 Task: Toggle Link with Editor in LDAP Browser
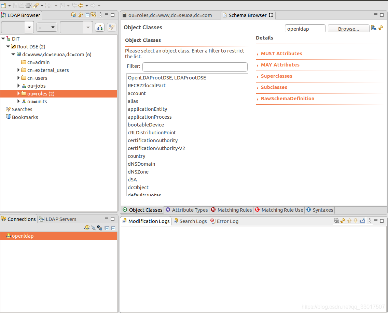coord(93,15)
